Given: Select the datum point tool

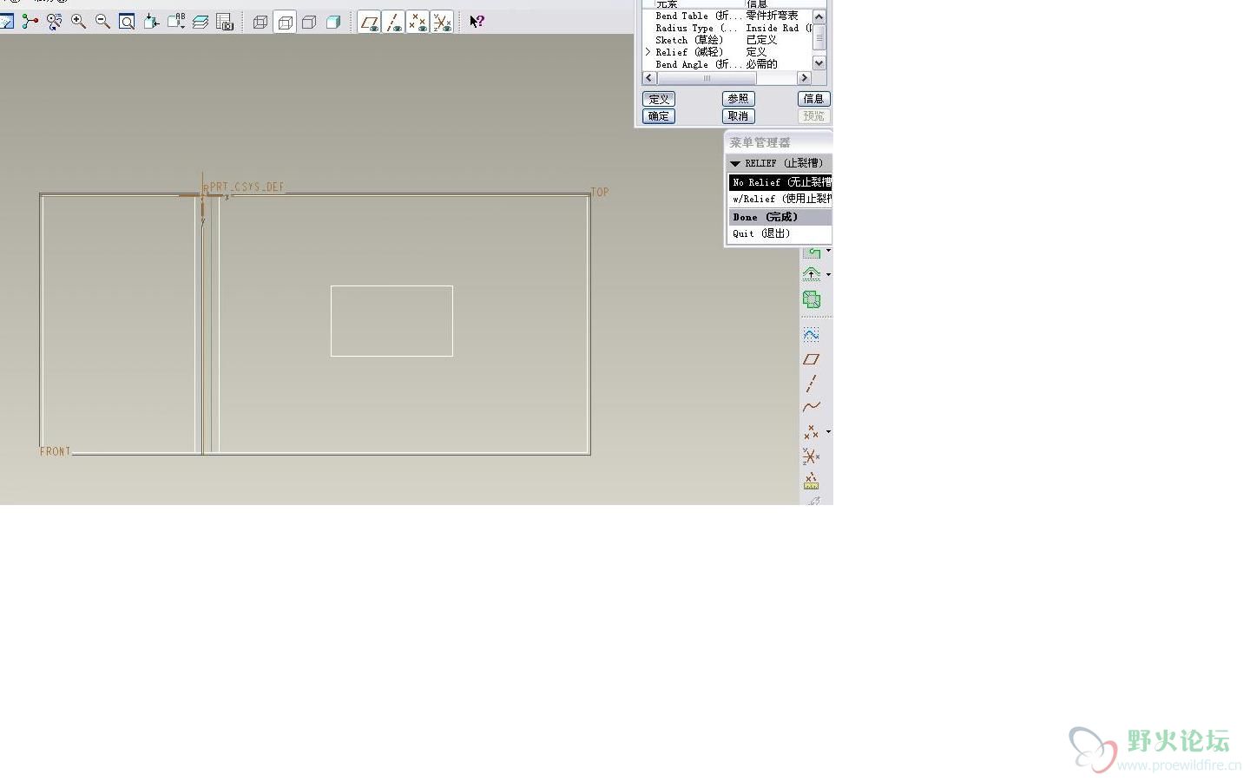Looking at the screenshot, I should tap(812, 431).
